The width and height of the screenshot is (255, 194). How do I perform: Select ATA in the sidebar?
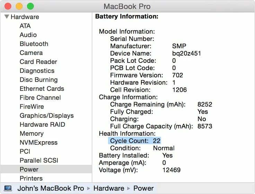[x=25, y=26]
